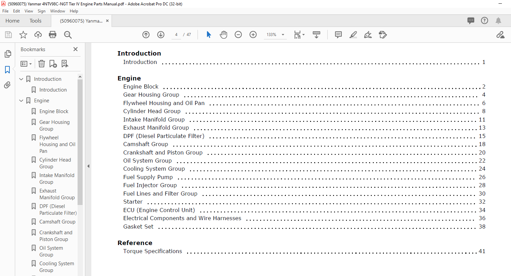Select Engine Block bookmark
Screen dimensions: 511x276
[54, 111]
